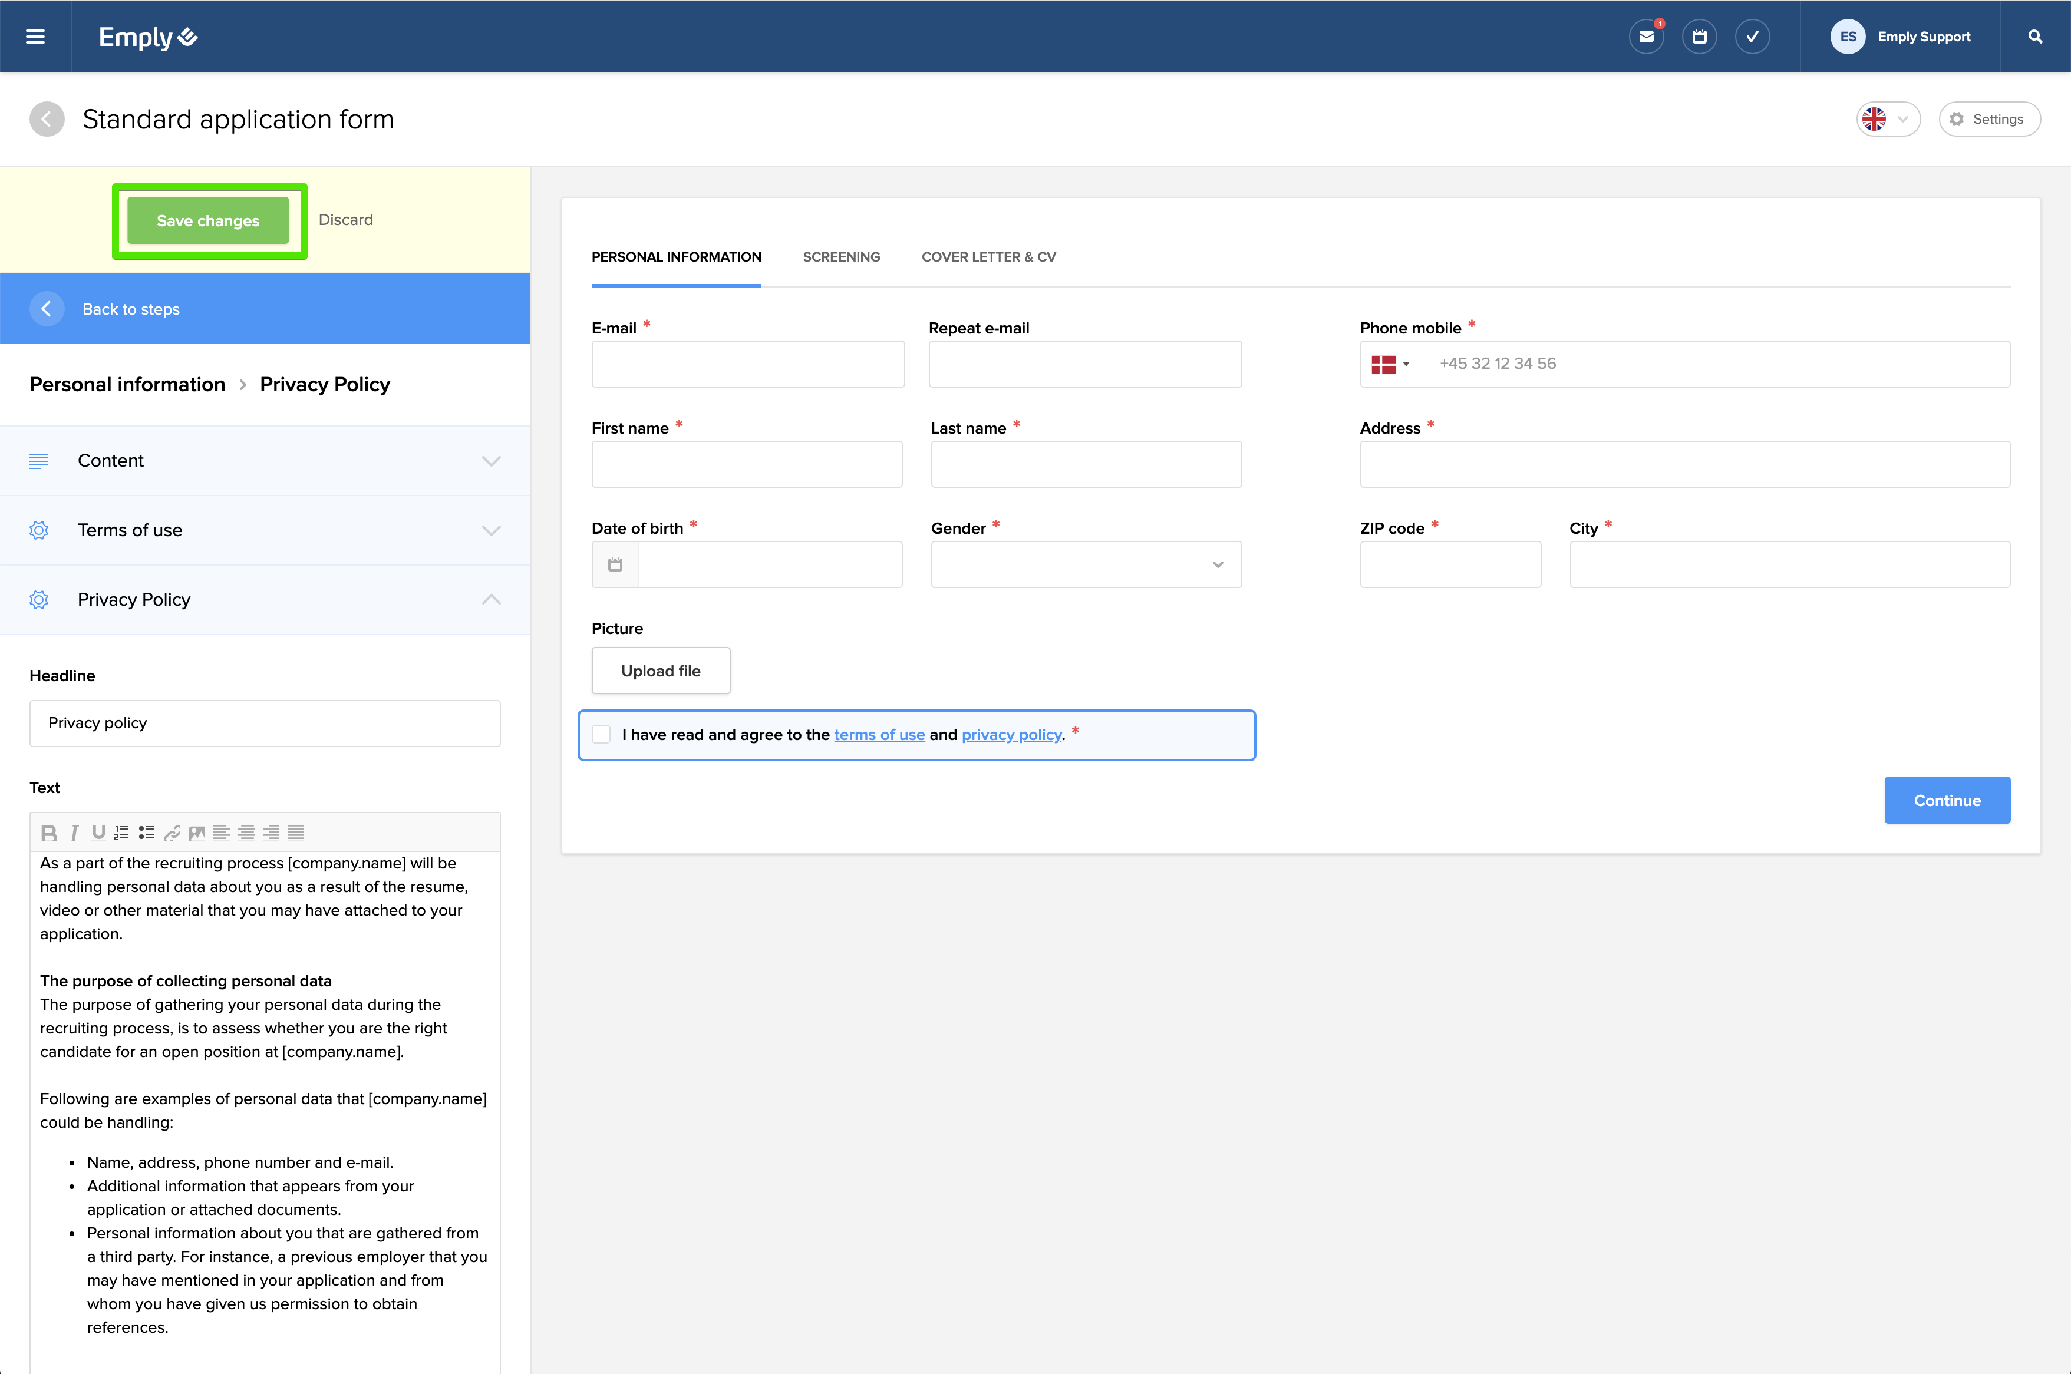This screenshot has width=2071, height=1374.
Task: Open the Gender dropdown
Action: [x=1085, y=564]
